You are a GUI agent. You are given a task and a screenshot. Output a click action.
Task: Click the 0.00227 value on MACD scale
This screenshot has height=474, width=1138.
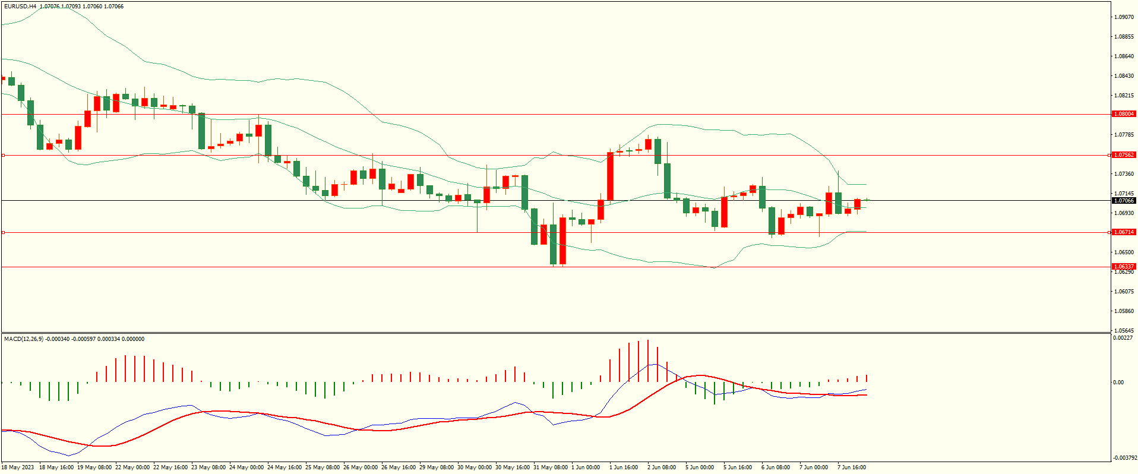[x=1122, y=338]
